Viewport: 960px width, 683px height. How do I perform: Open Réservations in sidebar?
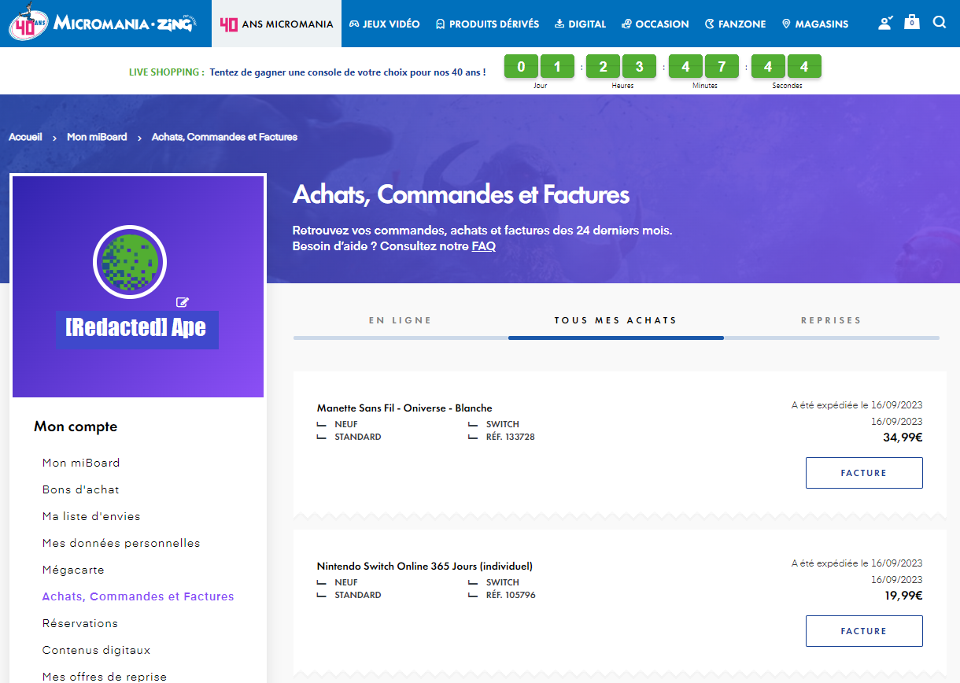[x=80, y=623]
